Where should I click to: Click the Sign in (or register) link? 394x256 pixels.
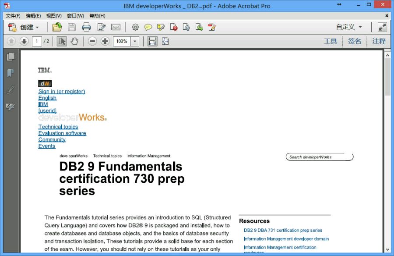point(62,91)
